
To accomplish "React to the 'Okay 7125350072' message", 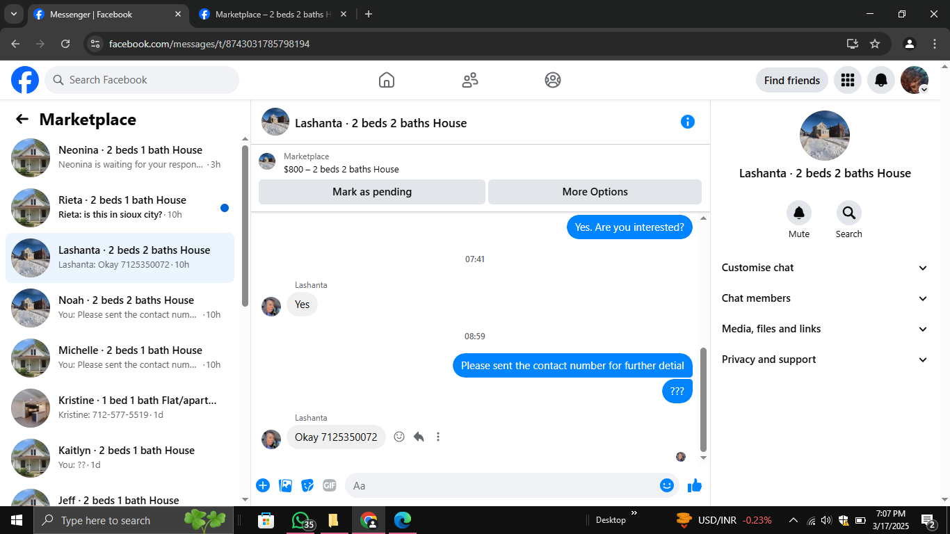I will tap(399, 437).
